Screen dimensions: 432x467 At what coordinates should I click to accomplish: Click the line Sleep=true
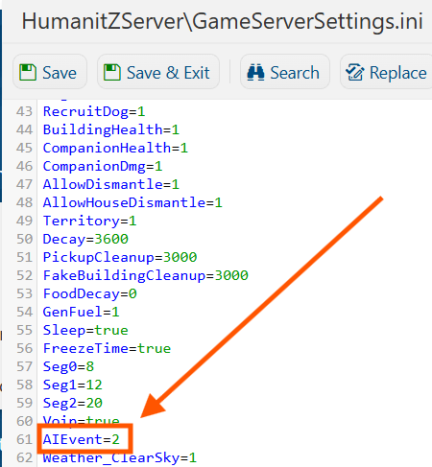85,330
